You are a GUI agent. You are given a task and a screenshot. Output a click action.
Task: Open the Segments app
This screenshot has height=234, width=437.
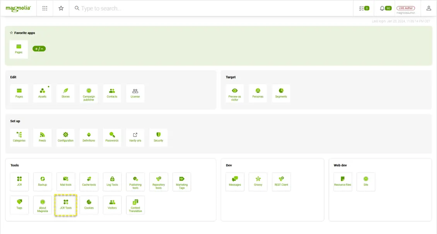(x=281, y=93)
